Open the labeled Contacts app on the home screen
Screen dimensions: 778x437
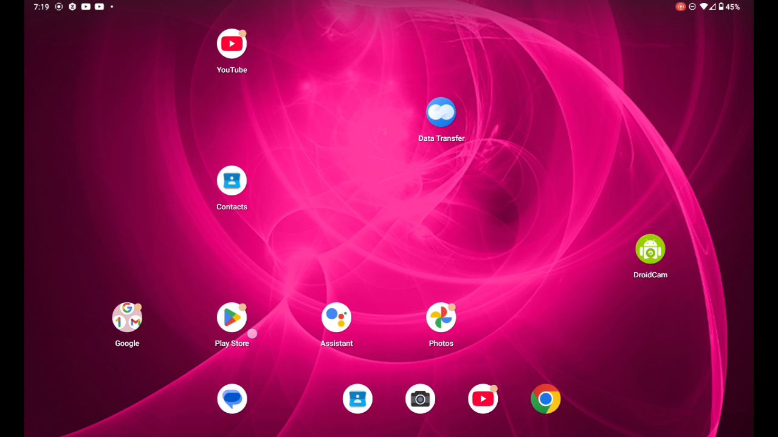pyautogui.click(x=232, y=181)
